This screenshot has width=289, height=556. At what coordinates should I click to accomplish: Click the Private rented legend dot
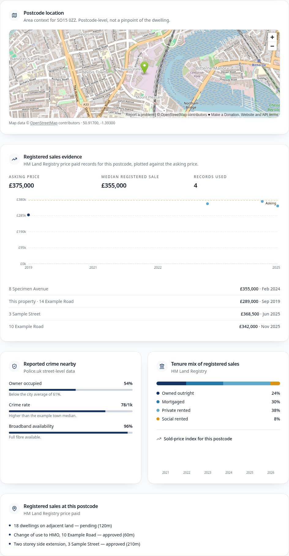point(158,410)
